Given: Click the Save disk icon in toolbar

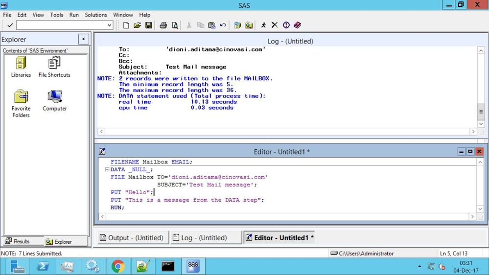Looking at the screenshot, I should 148,25.
